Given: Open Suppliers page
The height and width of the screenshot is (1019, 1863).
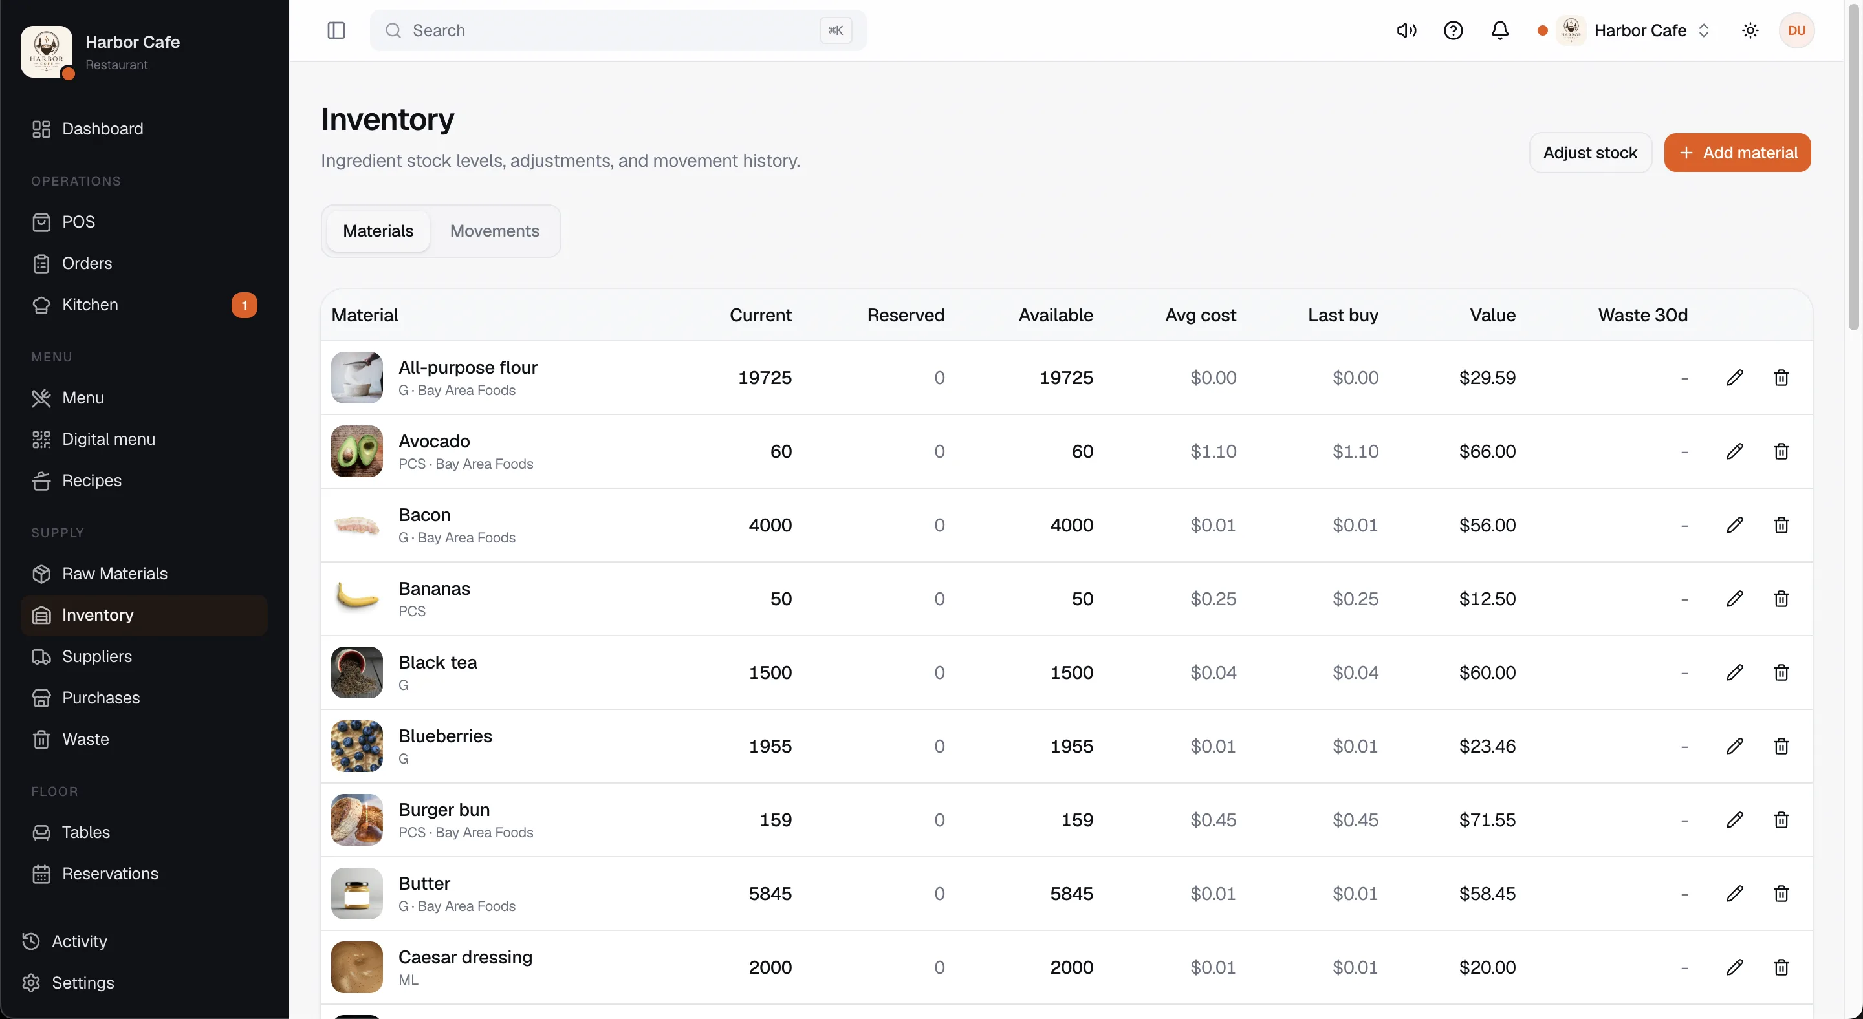Looking at the screenshot, I should (144, 656).
